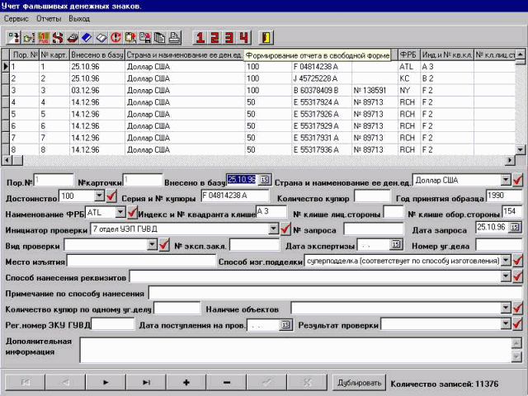Go to next record with play arrow
The width and height of the screenshot is (528, 396).
tap(106, 383)
